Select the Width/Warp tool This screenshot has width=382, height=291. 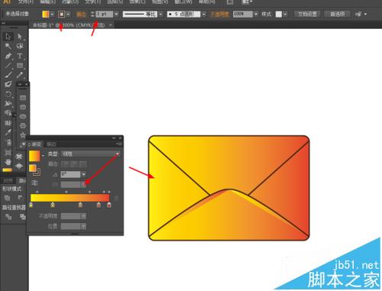click(8, 104)
